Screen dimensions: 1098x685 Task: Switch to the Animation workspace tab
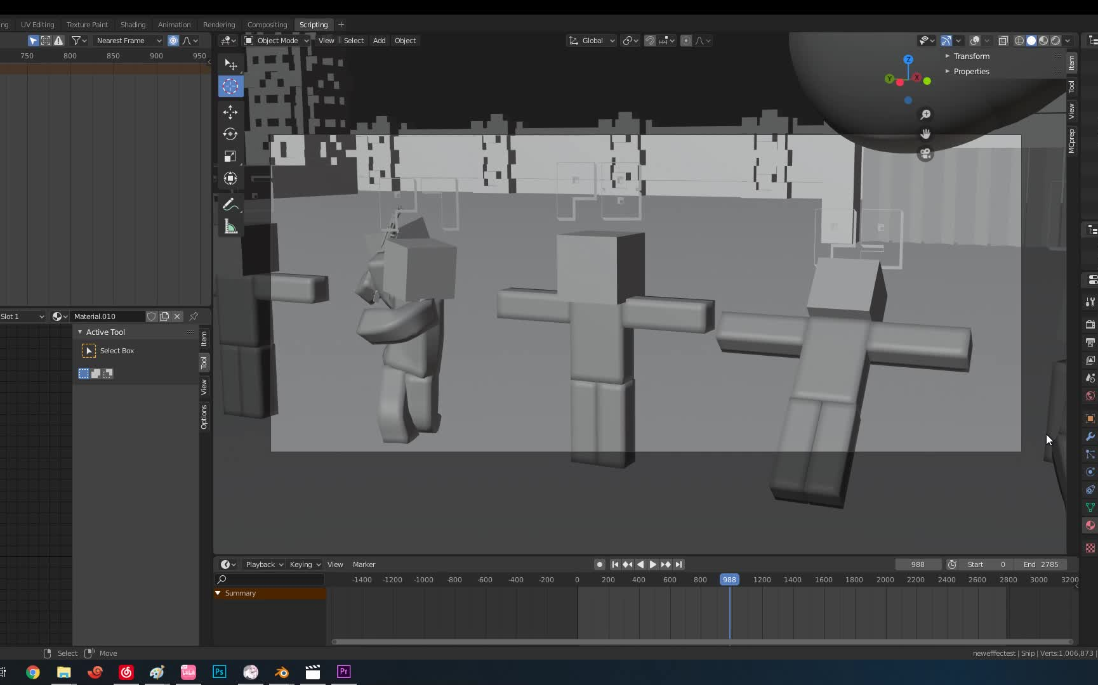174,25
